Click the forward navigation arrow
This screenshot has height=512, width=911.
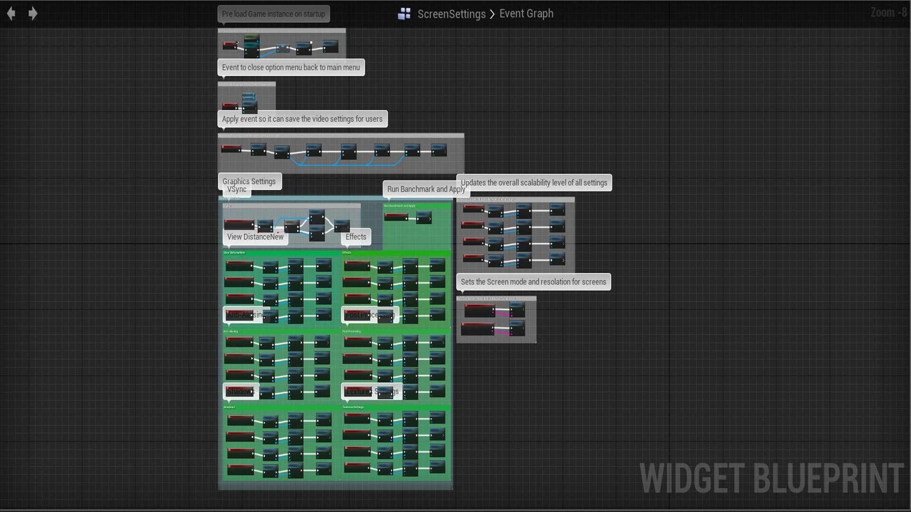pos(33,14)
